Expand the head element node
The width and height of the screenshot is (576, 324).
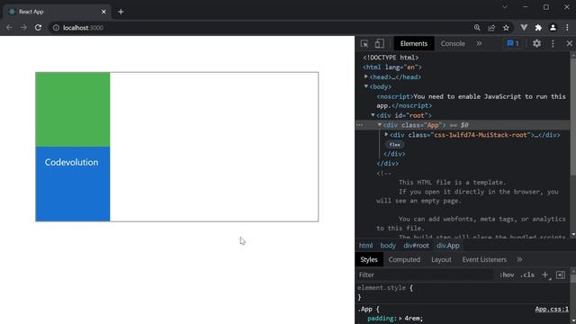point(366,76)
